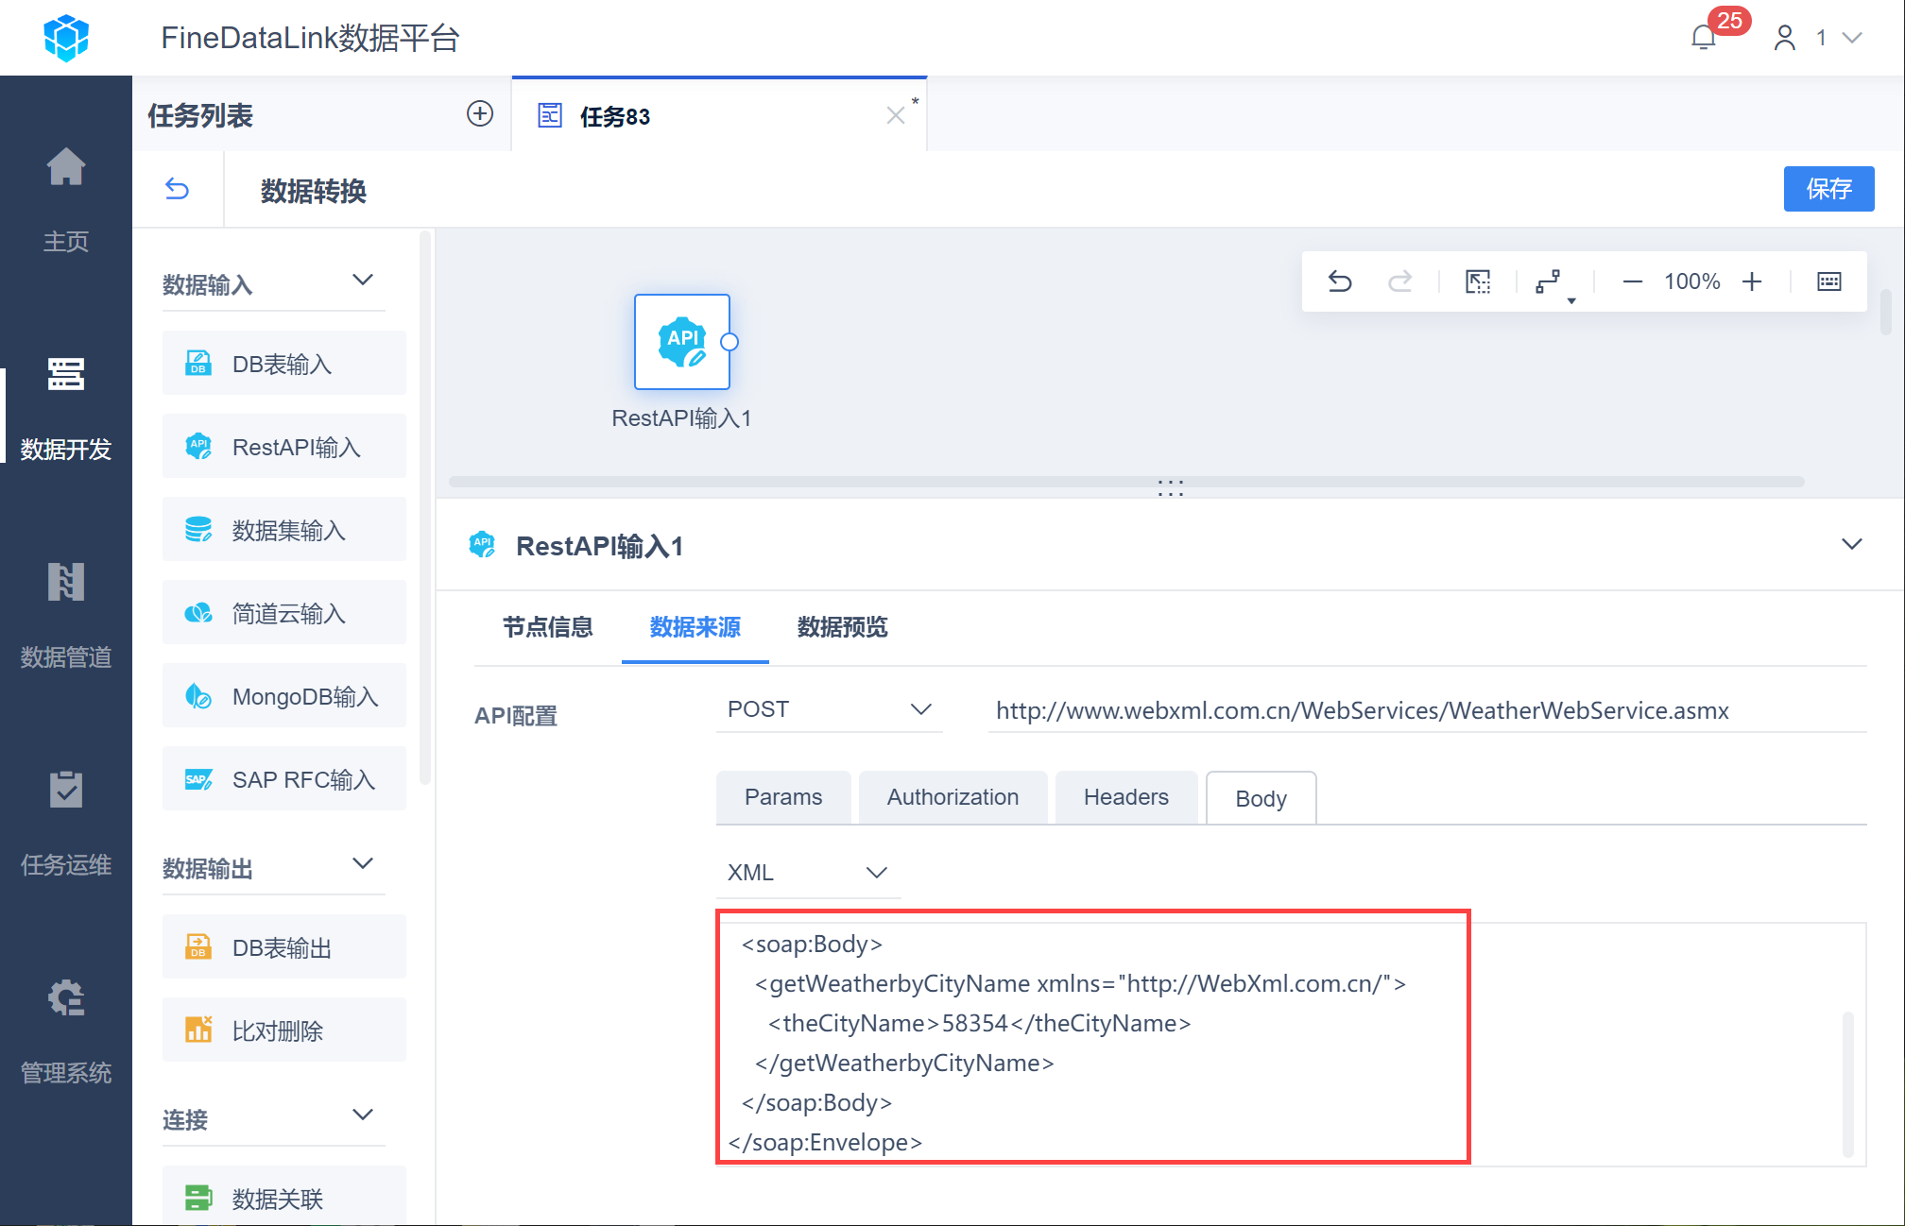Image resolution: width=1905 pixels, height=1226 pixels.
Task: Open 任务运维 from the sidebar
Action: (65, 822)
